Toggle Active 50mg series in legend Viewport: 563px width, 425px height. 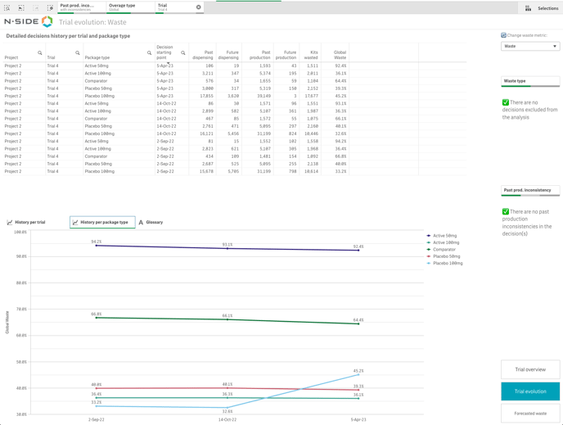pos(444,236)
